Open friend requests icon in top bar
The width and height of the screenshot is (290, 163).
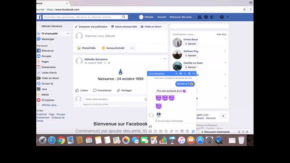tap(199, 17)
